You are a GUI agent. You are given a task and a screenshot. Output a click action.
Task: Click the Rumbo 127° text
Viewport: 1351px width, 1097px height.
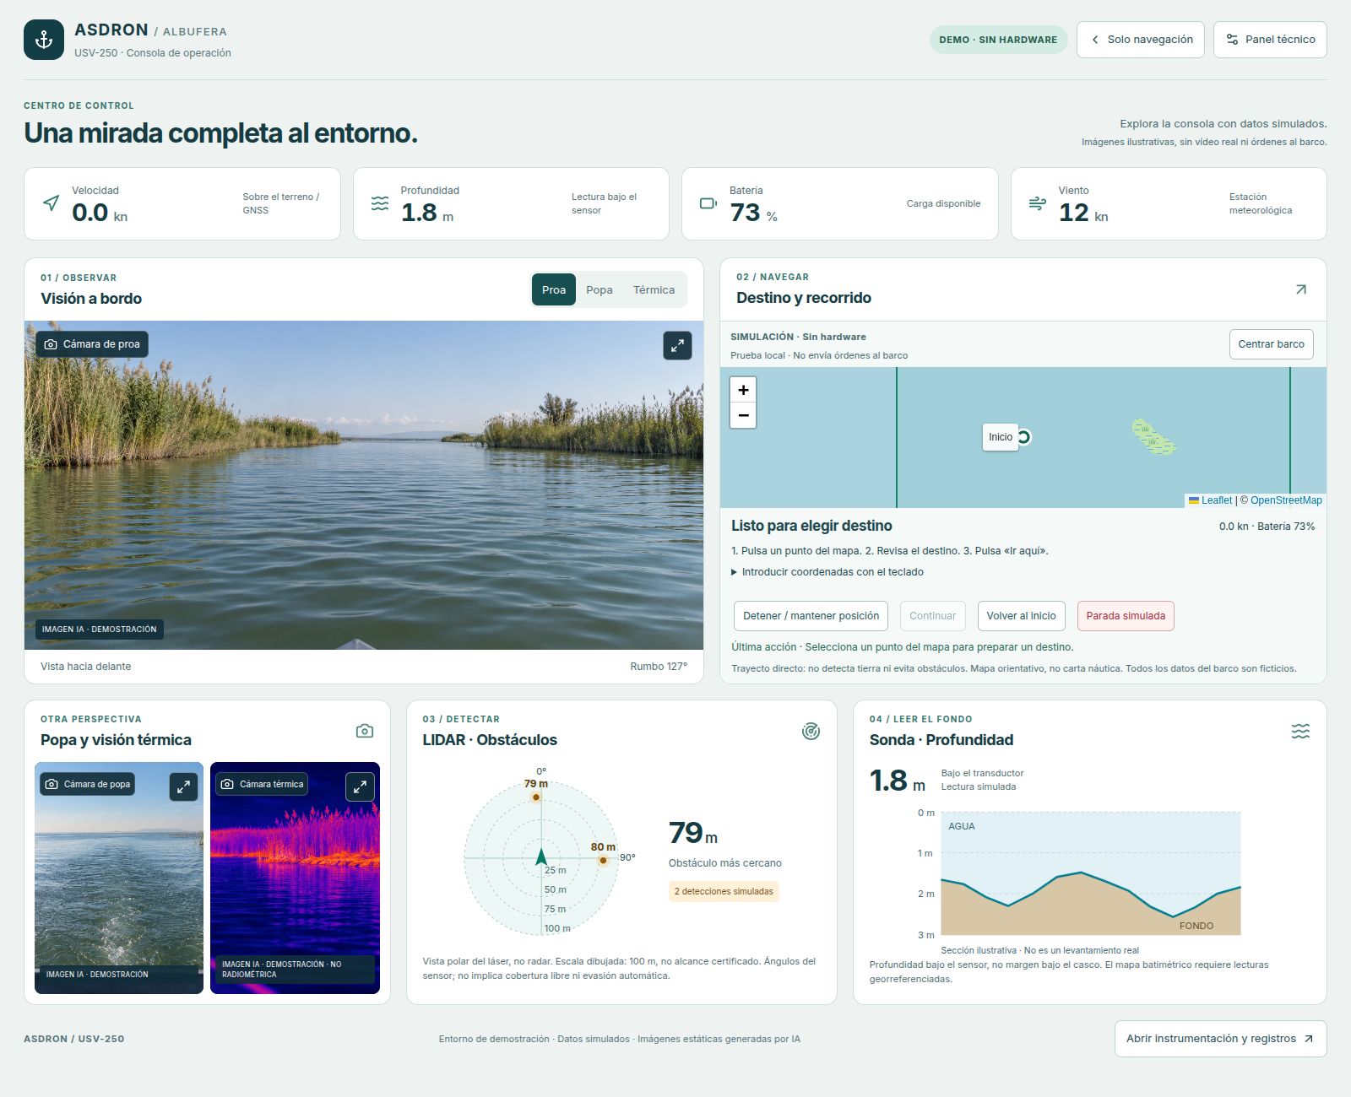[x=659, y=667]
